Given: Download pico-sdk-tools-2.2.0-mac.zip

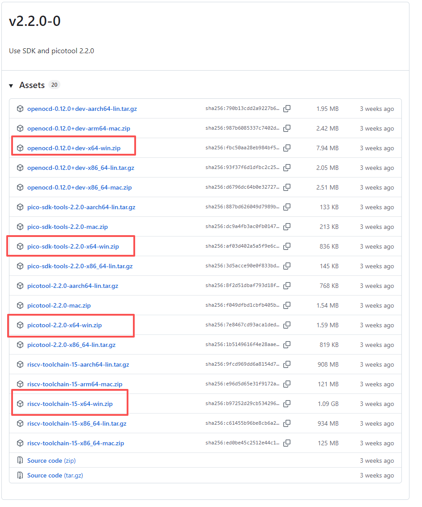Looking at the screenshot, I should [67, 227].
